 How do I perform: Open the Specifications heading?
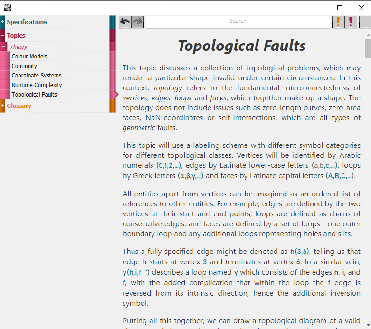(x=27, y=22)
